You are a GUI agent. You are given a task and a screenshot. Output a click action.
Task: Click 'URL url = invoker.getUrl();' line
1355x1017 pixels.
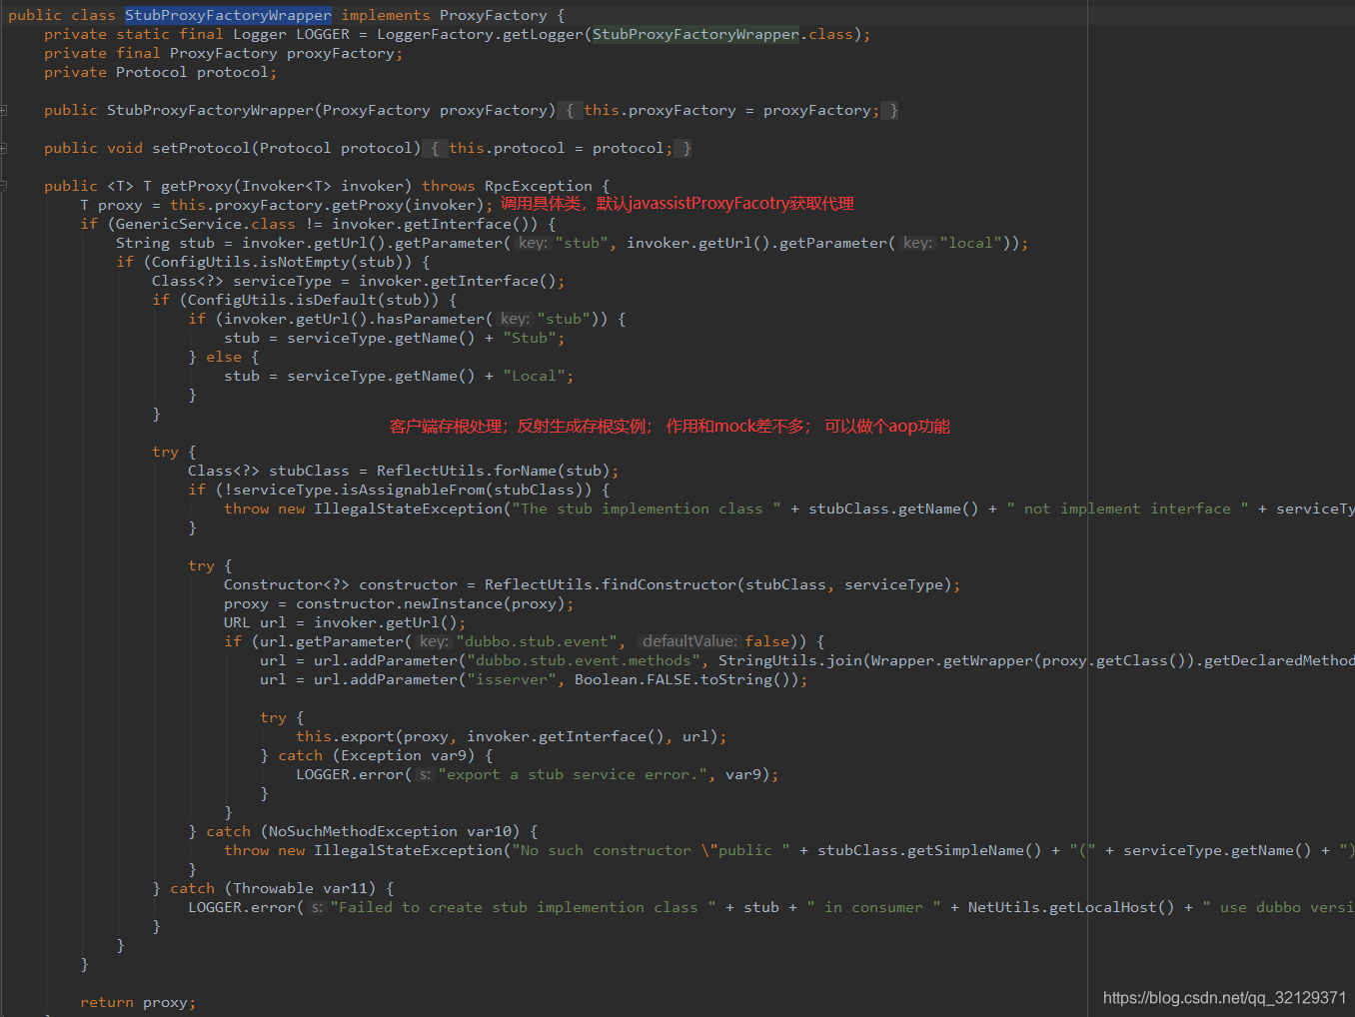(345, 622)
